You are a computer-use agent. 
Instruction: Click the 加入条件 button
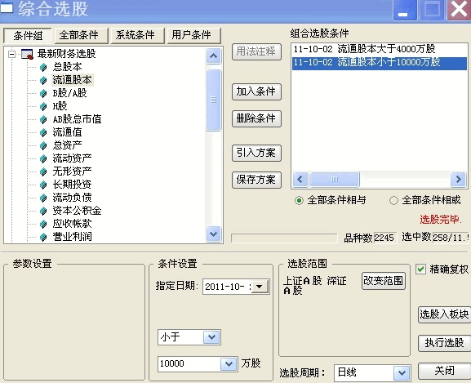click(256, 91)
